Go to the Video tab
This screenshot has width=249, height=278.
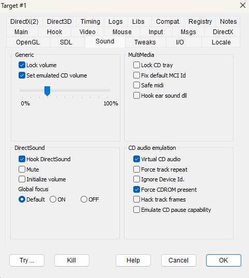pyautogui.click(x=87, y=32)
